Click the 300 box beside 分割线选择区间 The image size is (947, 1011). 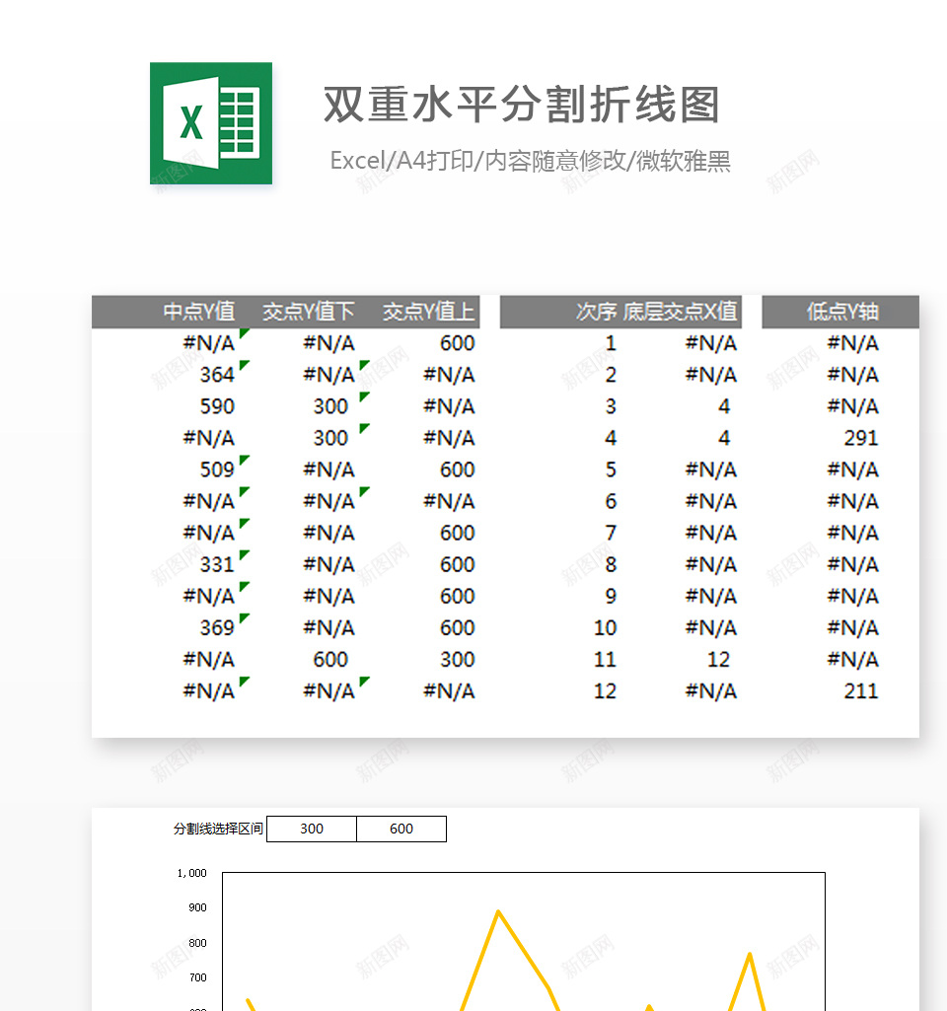click(x=312, y=829)
